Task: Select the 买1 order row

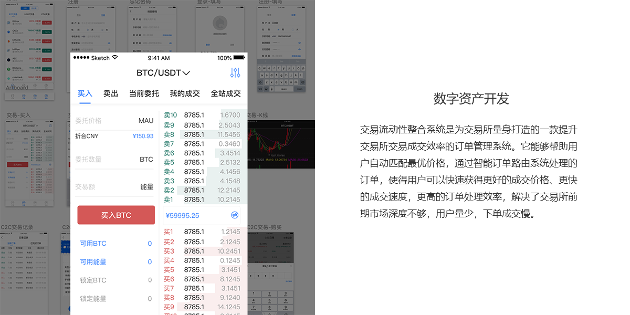Action: (202, 232)
